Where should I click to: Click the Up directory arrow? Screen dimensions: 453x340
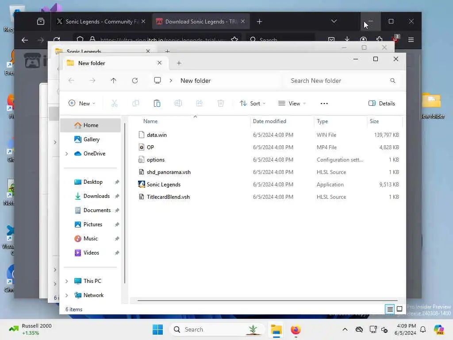click(x=114, y=81)
